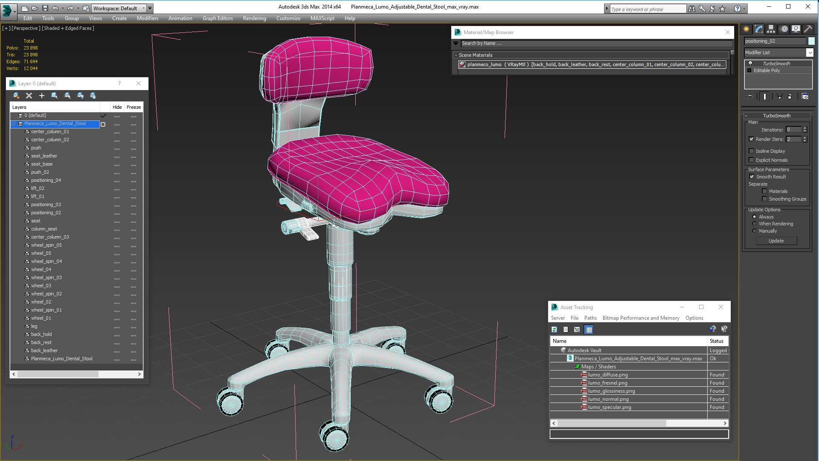Open Bitmap Performance and Memory menu
Screen dimensions: 819x461
point(641,318)
